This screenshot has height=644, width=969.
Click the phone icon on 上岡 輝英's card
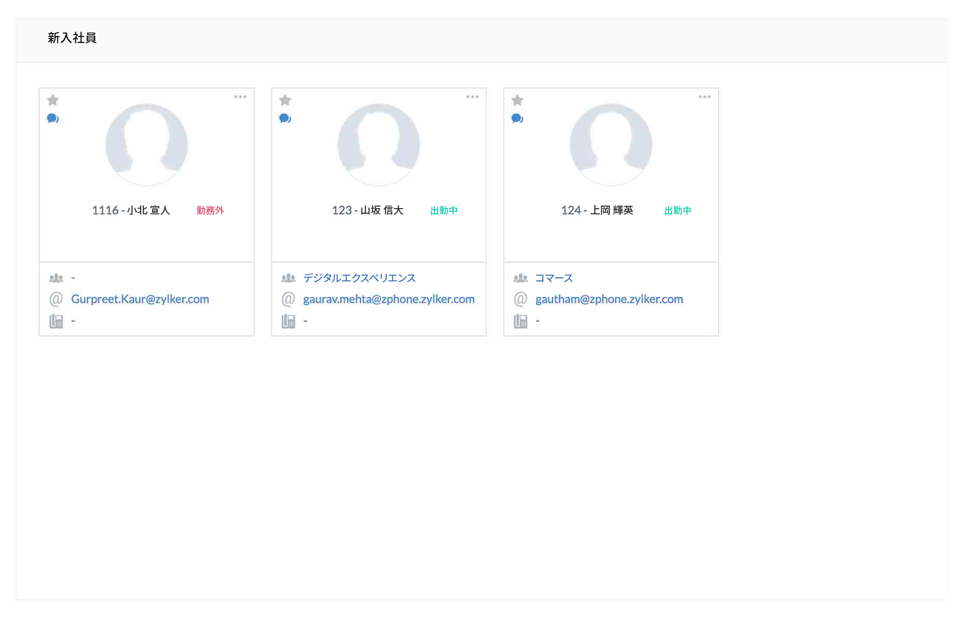click(521, 320)
